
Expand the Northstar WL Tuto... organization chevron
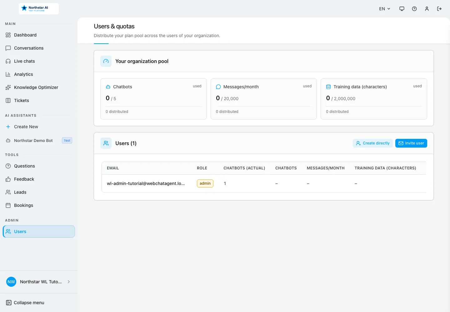pyautogui.click(x=69, y=282)
